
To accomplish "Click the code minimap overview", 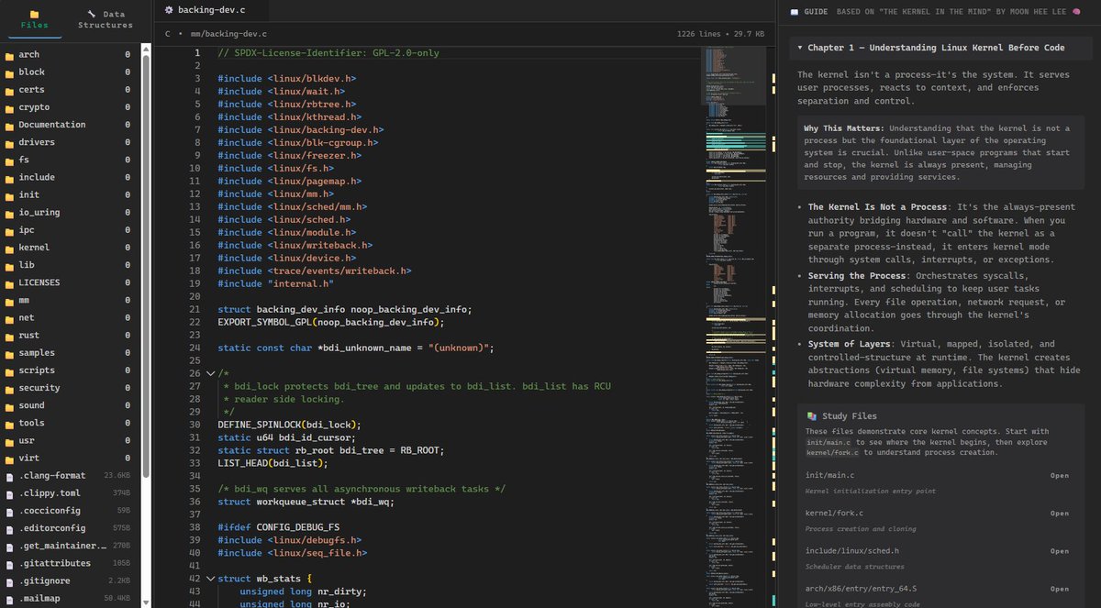I will tap(734, 326).
